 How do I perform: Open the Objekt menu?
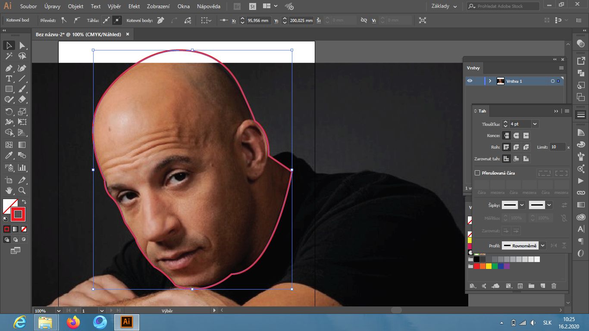(75, 6)
